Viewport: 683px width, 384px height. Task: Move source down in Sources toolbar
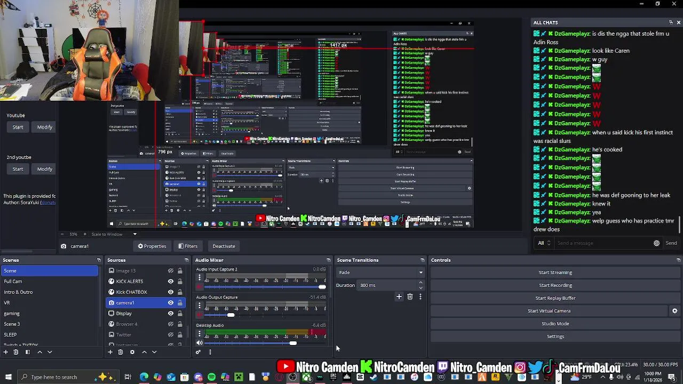(154, 352)
